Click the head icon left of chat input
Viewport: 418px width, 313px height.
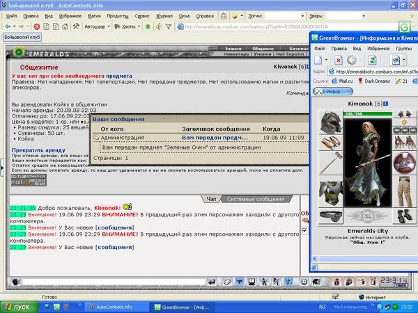coord(15,282)
